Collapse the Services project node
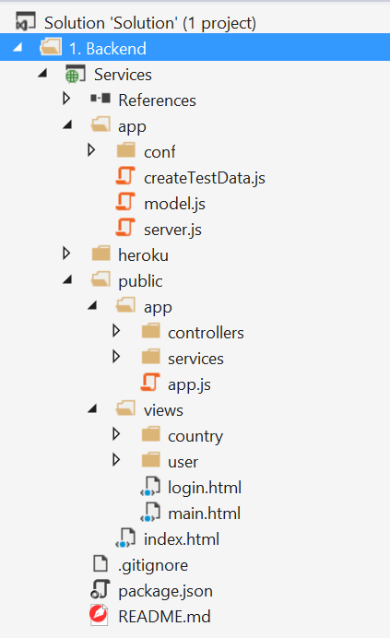390x638 pixels. pos(42,73)
